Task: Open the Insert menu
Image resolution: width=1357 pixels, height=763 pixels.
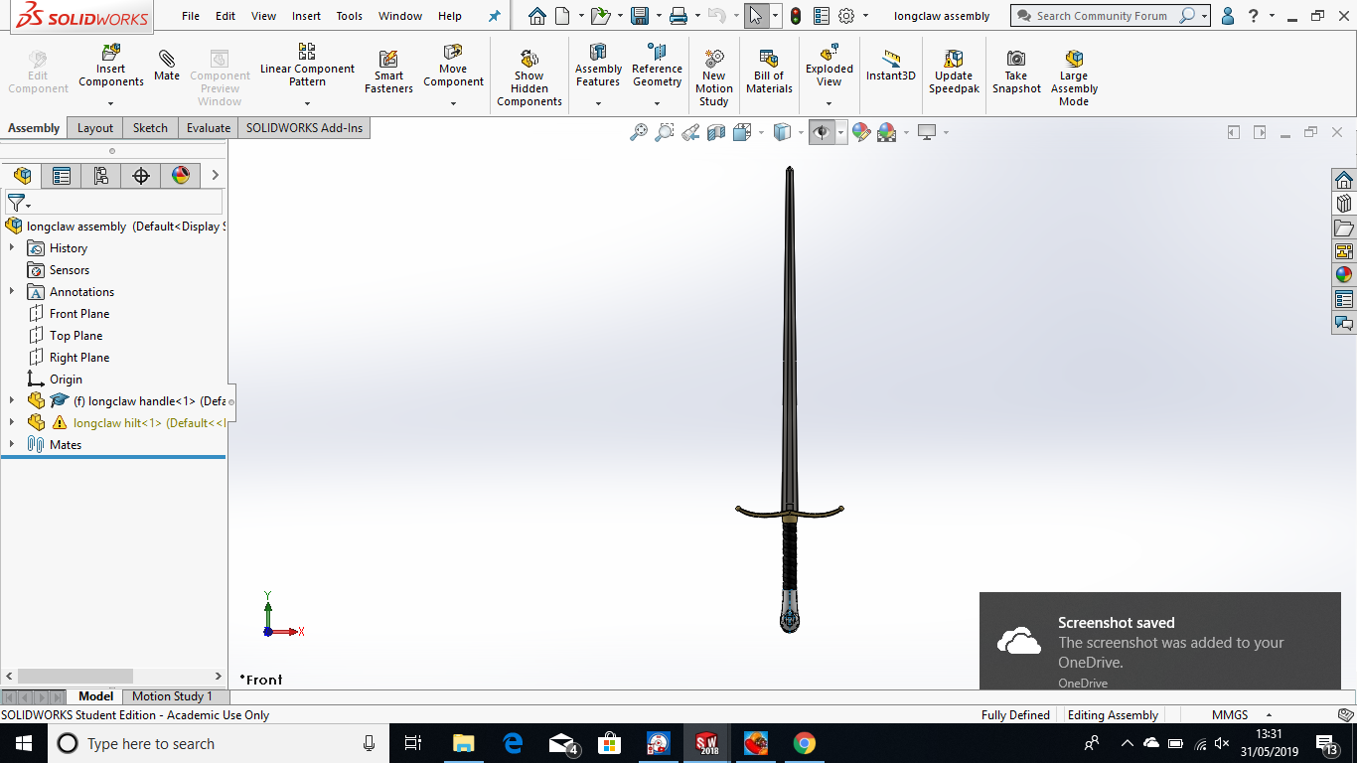Action: [306, 16]
